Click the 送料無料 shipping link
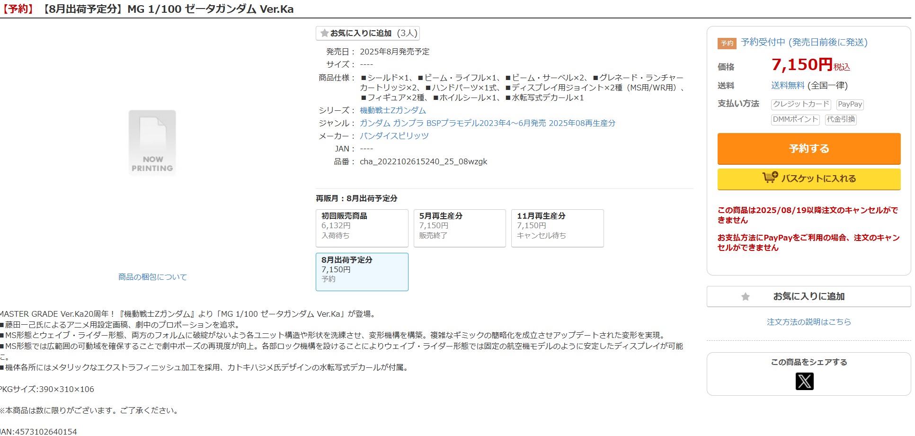The image size is (915, 436). [x=788, y=86]
